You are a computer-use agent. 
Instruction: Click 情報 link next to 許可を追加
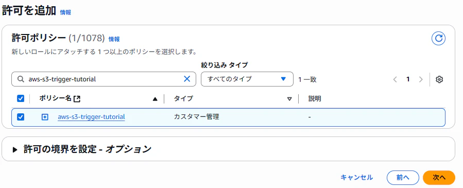(65, 12)
